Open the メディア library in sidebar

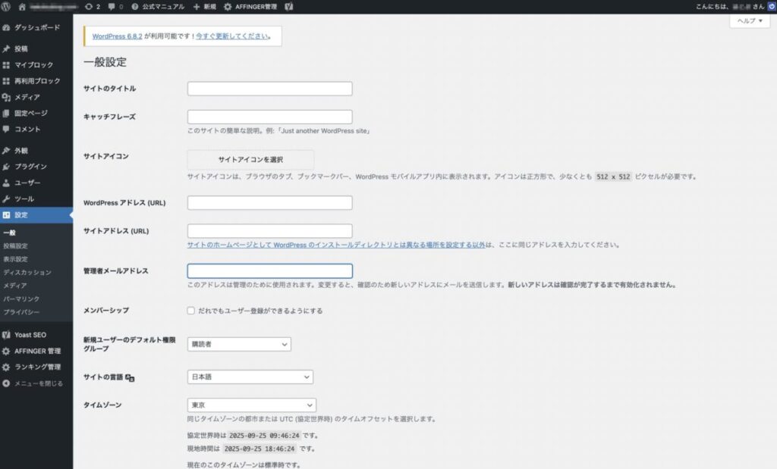coord(27,97)
